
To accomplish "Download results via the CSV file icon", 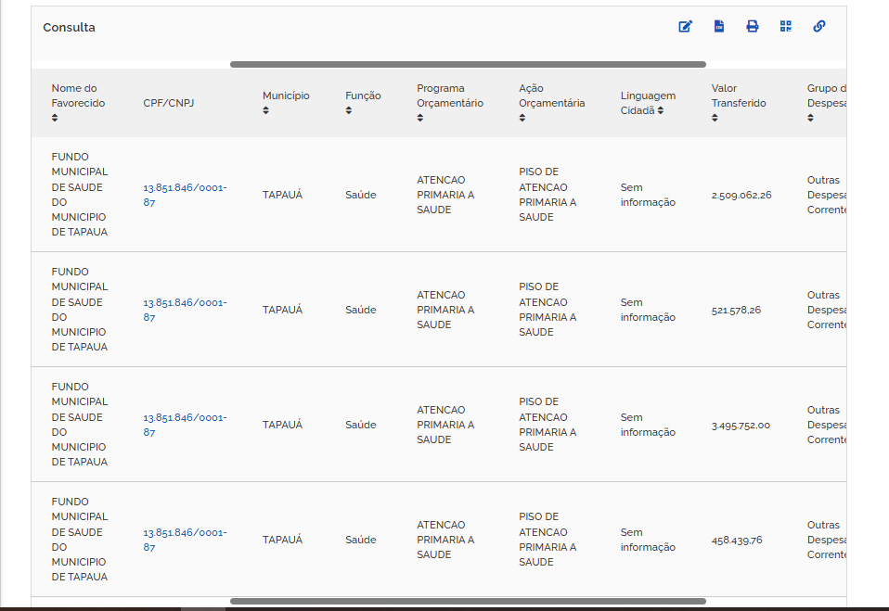I will click(719, 27).
